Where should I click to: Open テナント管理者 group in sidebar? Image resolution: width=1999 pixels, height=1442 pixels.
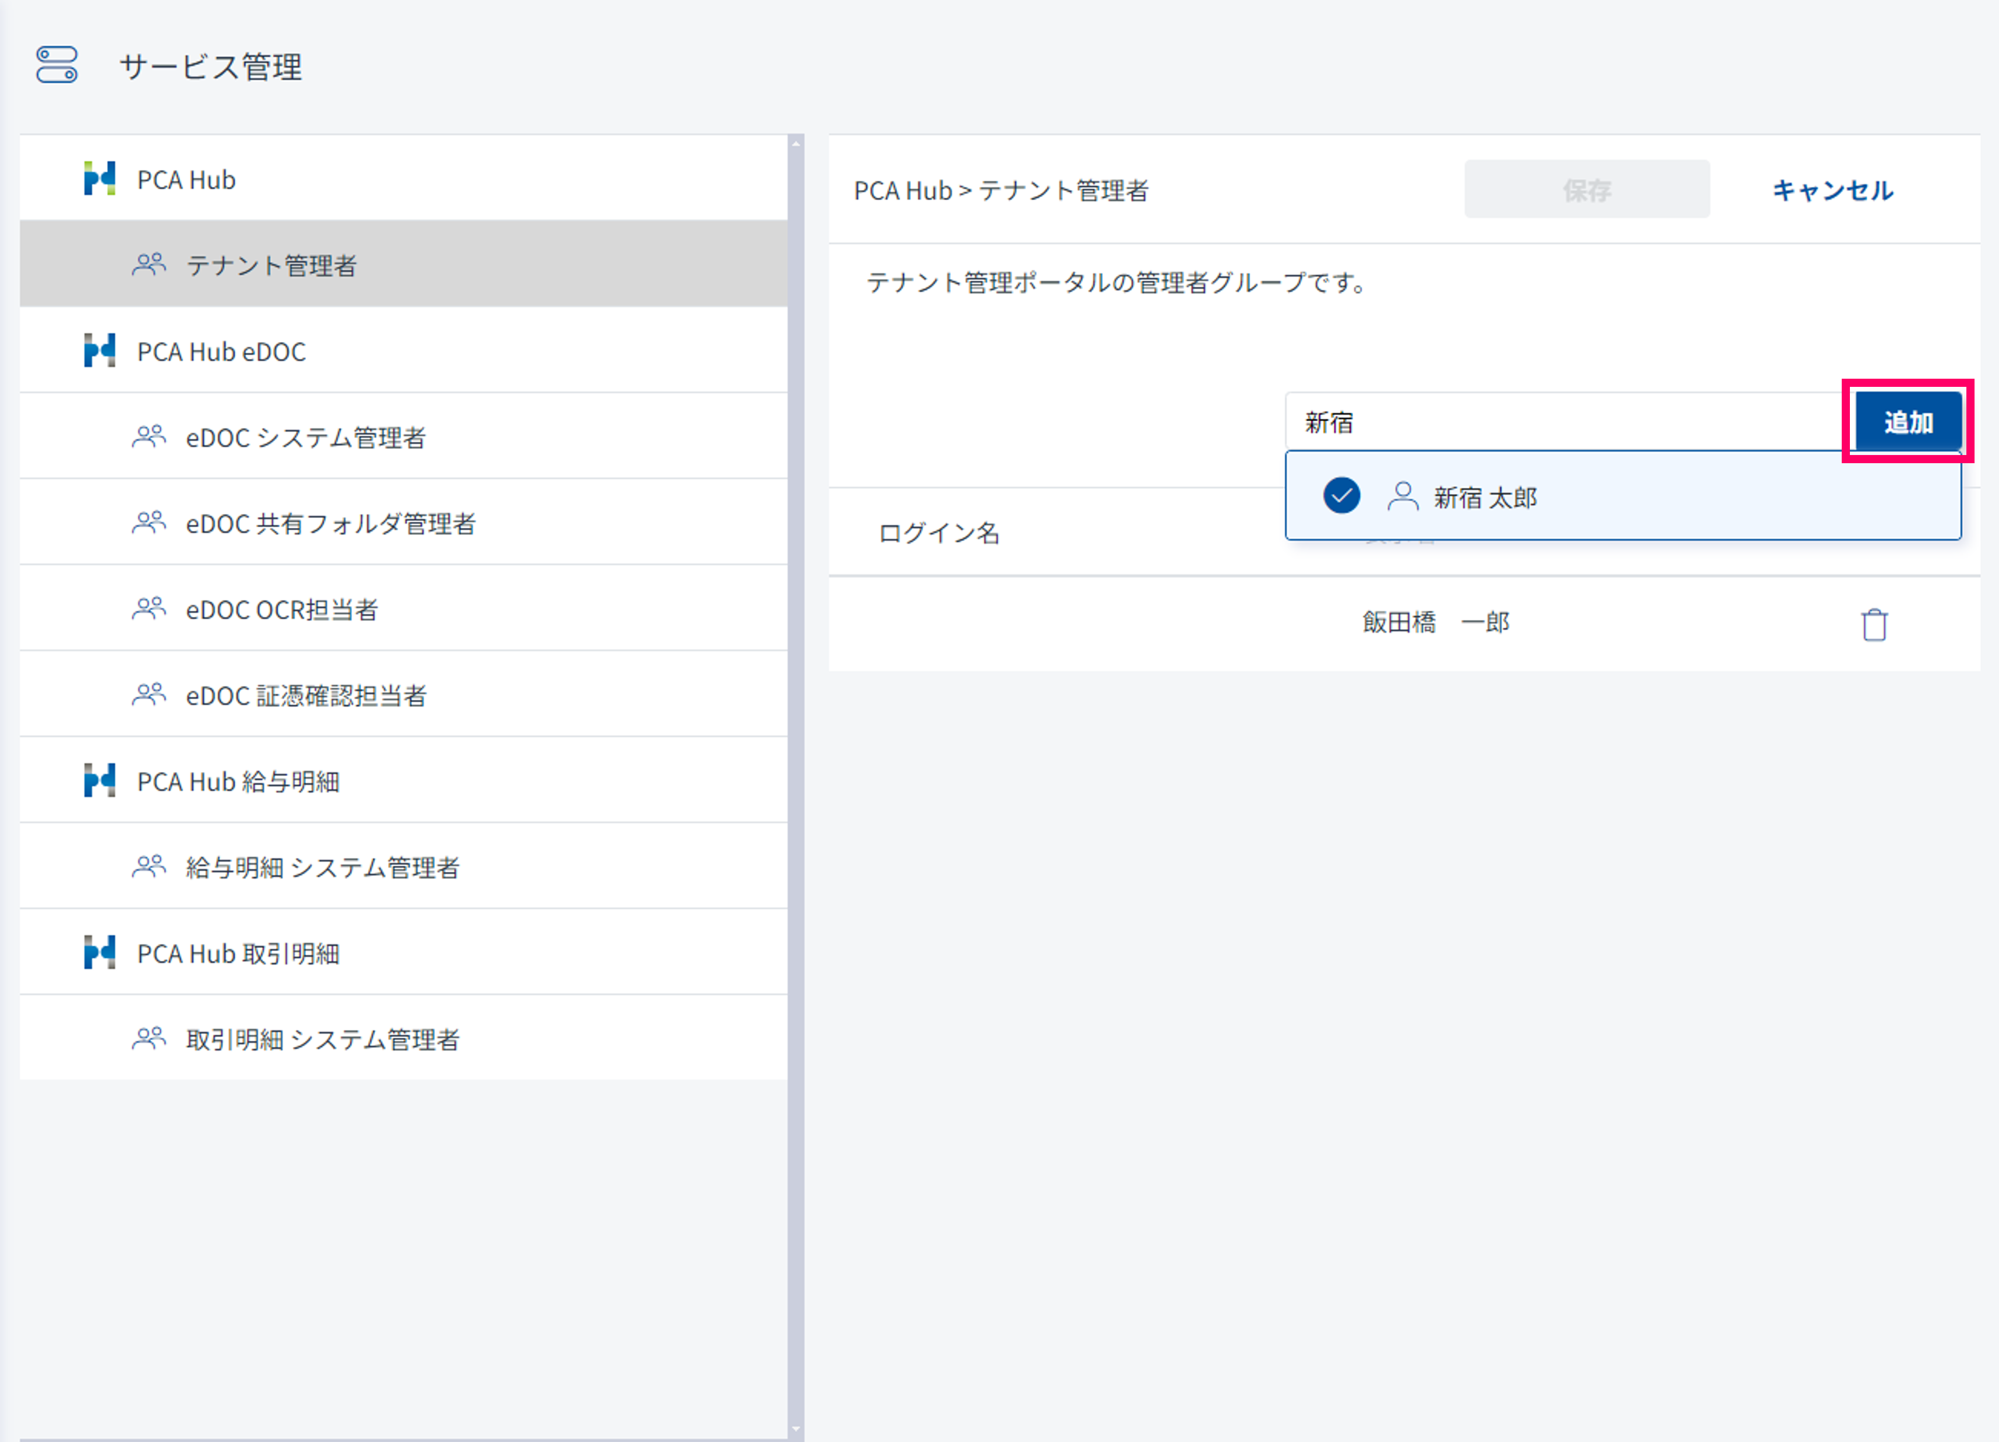click(x=271, y=265)
